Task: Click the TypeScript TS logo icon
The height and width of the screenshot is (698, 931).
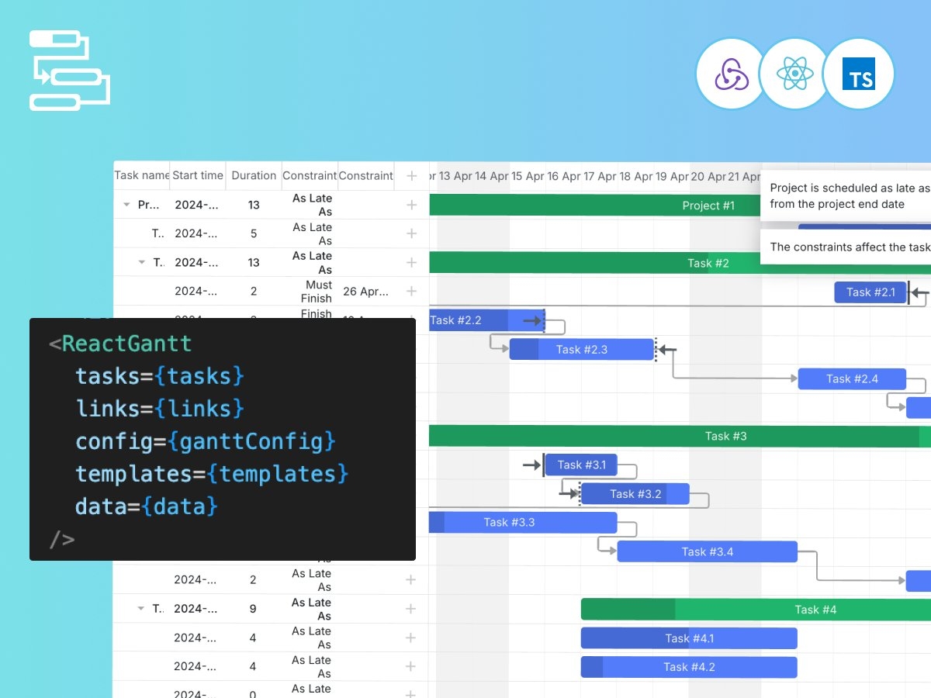Action: 858,74
